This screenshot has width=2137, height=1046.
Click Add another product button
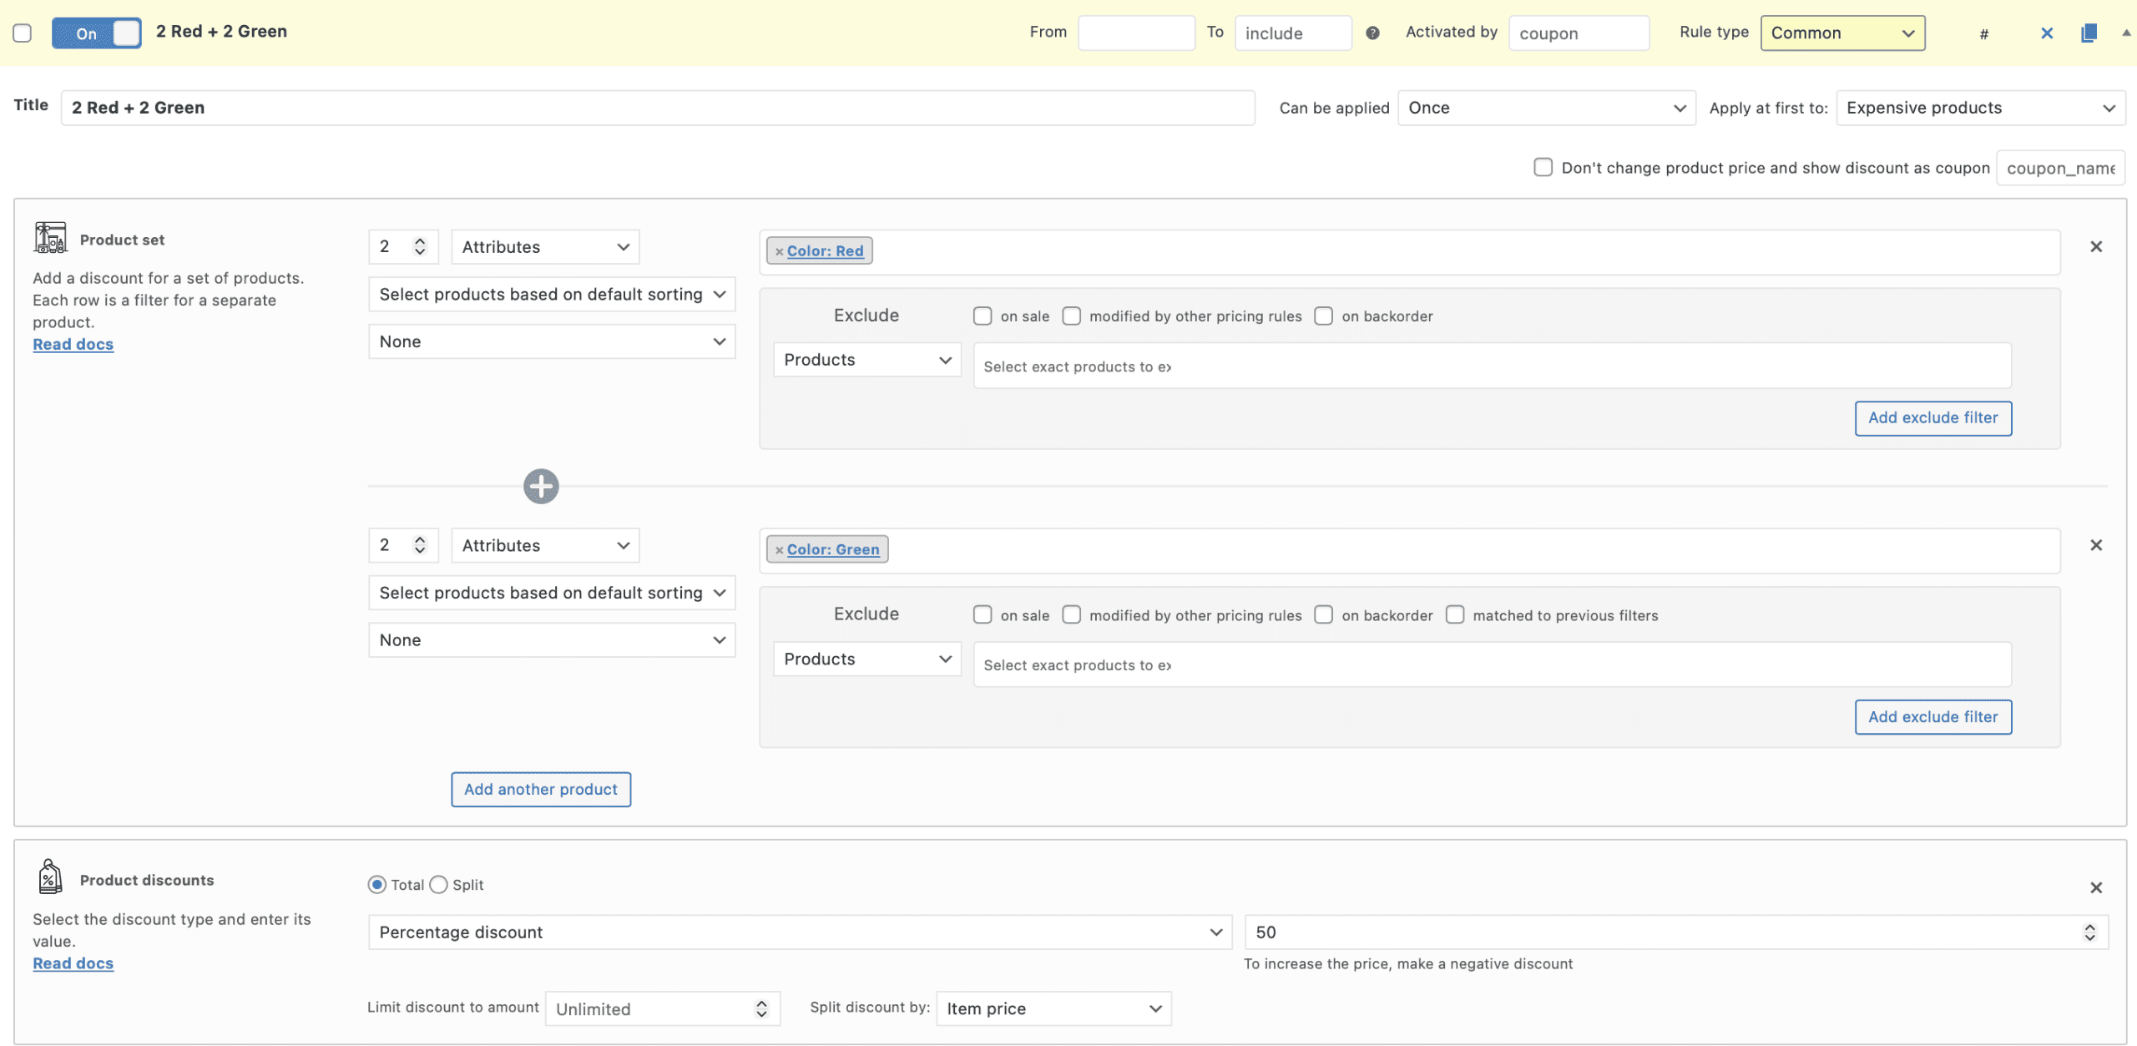(541, 789)
